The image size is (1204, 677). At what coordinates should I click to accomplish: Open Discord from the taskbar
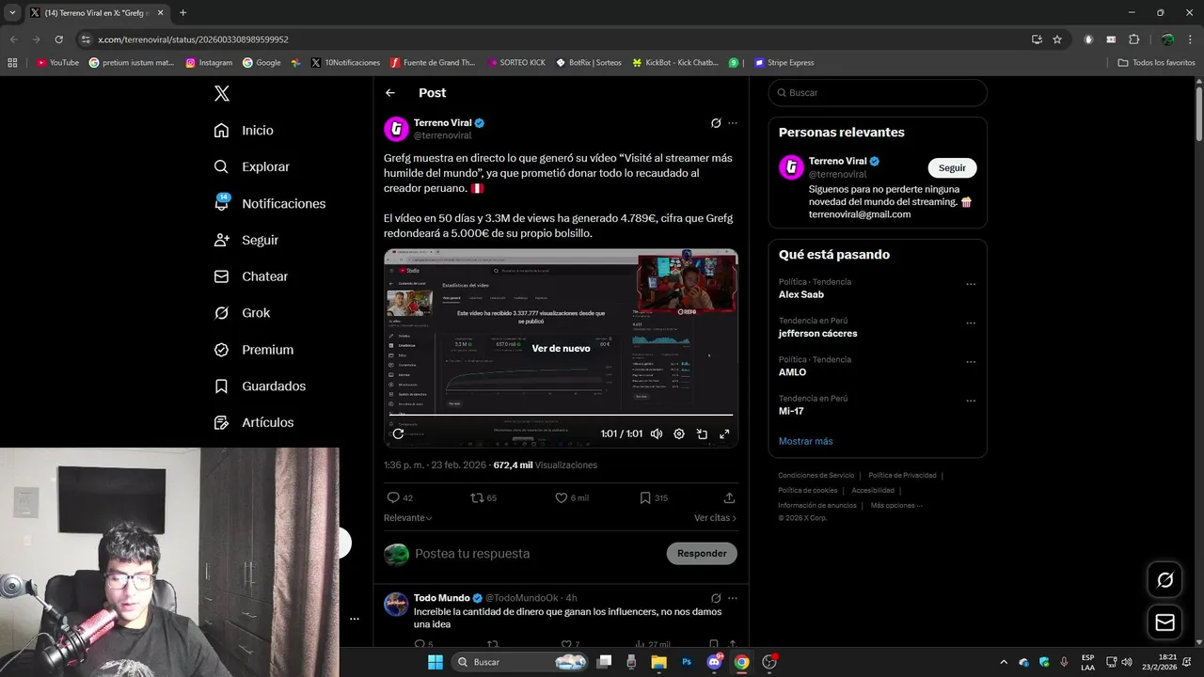click(x=714, y=662)
